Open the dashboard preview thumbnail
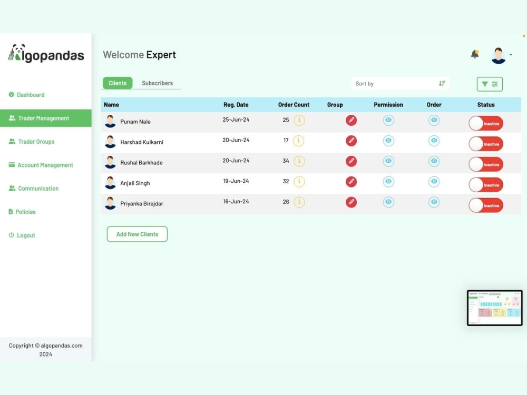Viewport: 527px width, 395px height. coord(495,308)
